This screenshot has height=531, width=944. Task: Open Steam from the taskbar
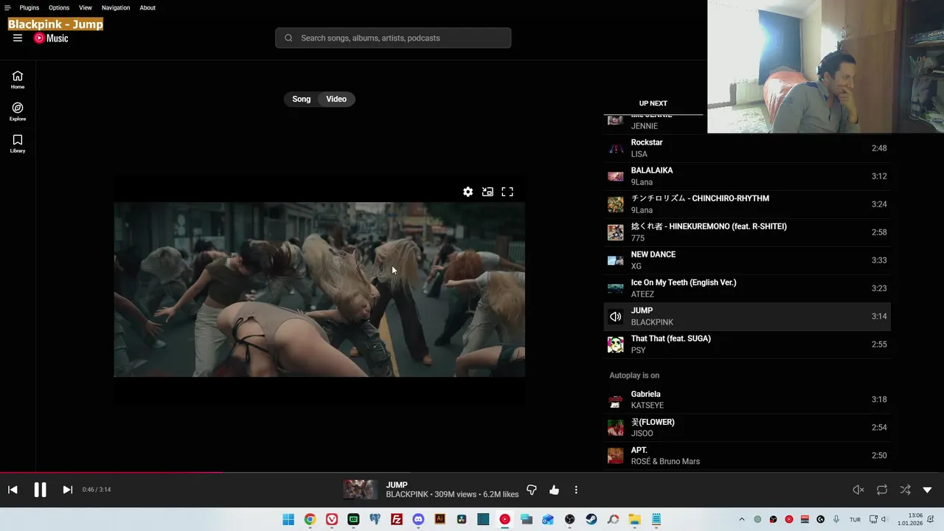click(591, 519)
